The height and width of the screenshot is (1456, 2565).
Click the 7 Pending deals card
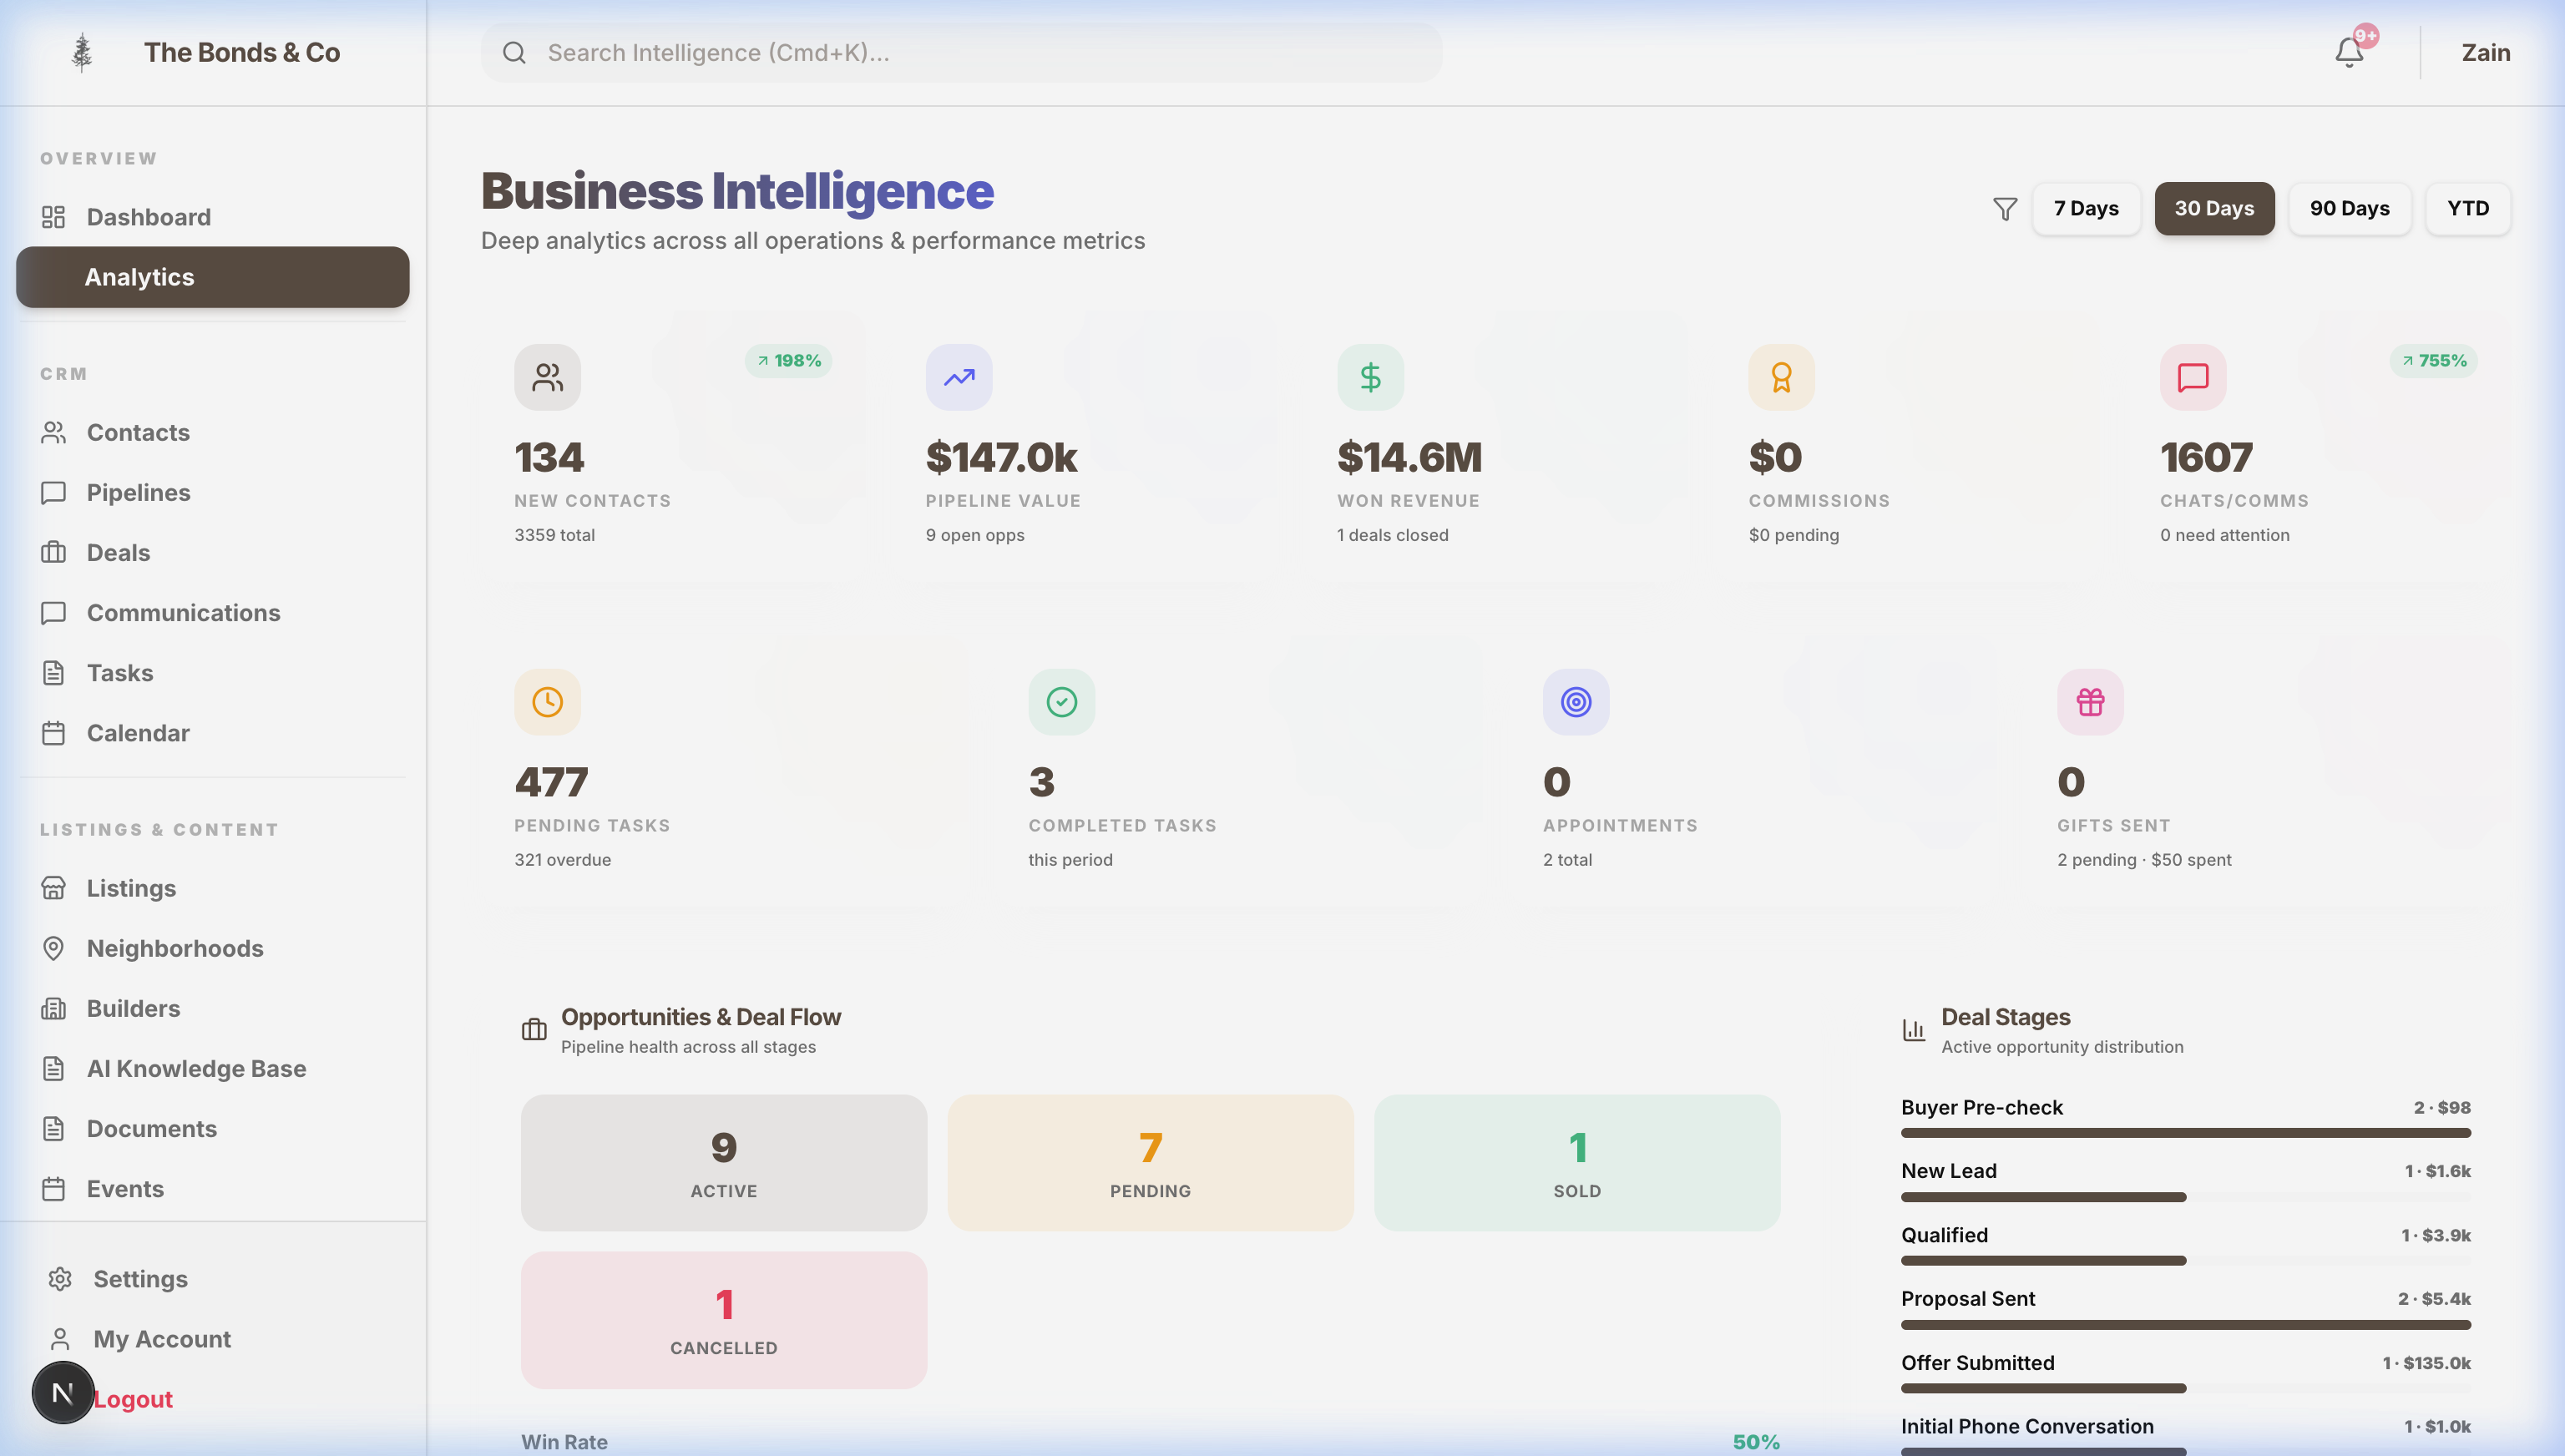(x=1150, y=1162)
